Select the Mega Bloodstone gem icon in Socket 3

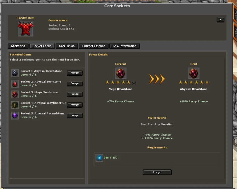point(15,94)
